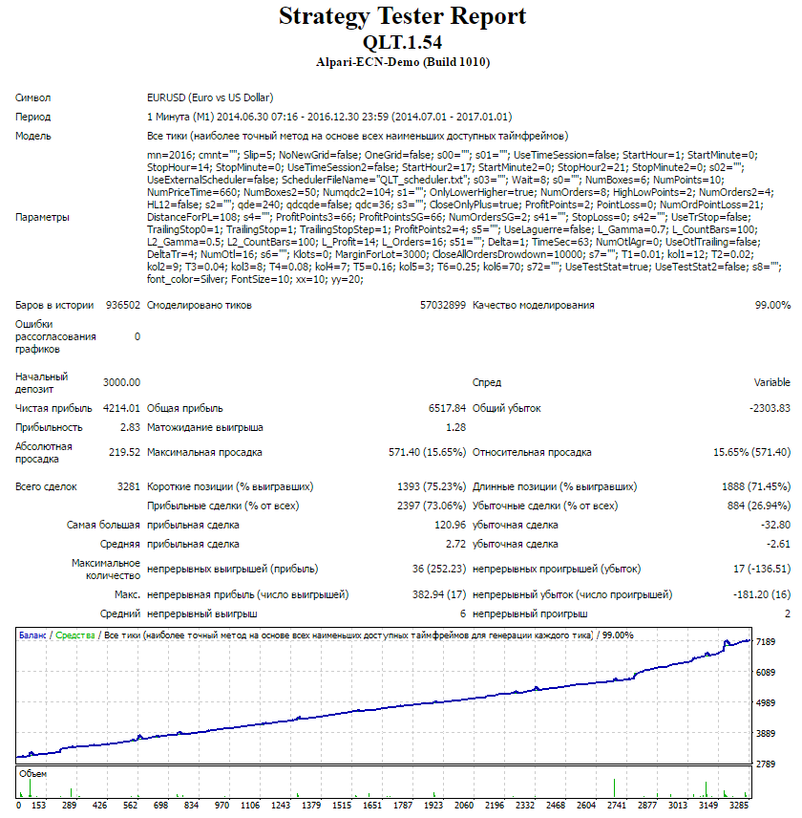Click the chart axis value '7189'
Screen dimensions: 802x818
tap(766, 642)
